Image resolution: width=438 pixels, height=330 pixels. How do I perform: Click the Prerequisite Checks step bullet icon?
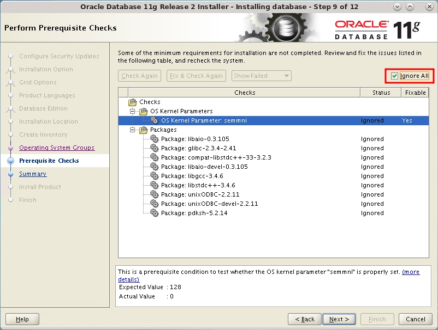coord(10,161)
